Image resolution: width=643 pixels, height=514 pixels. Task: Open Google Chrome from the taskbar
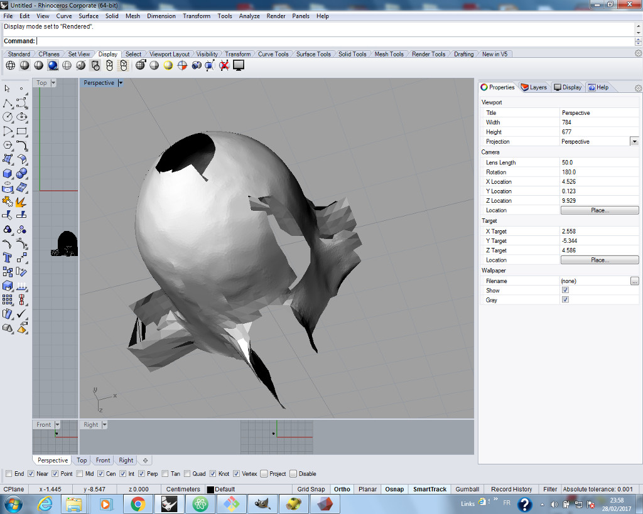[x=138, y=504]
